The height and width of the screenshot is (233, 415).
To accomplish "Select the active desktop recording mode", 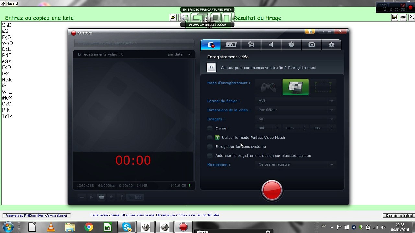I will 295,87.
